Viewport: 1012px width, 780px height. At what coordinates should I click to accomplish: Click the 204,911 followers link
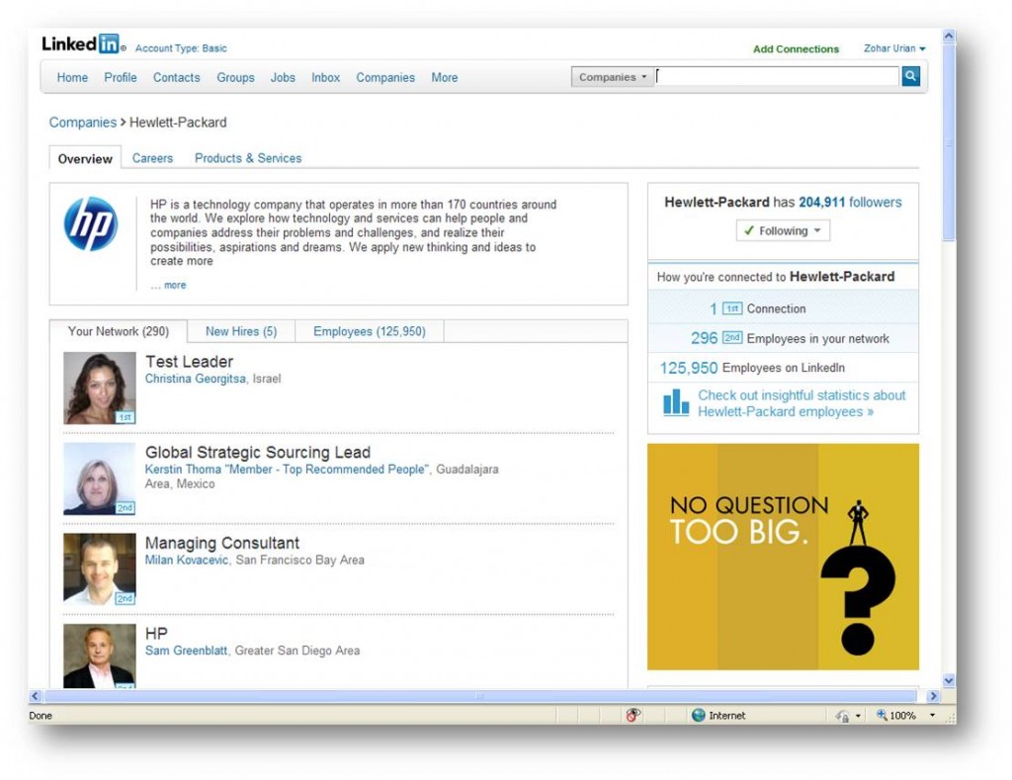pos(850,202)
